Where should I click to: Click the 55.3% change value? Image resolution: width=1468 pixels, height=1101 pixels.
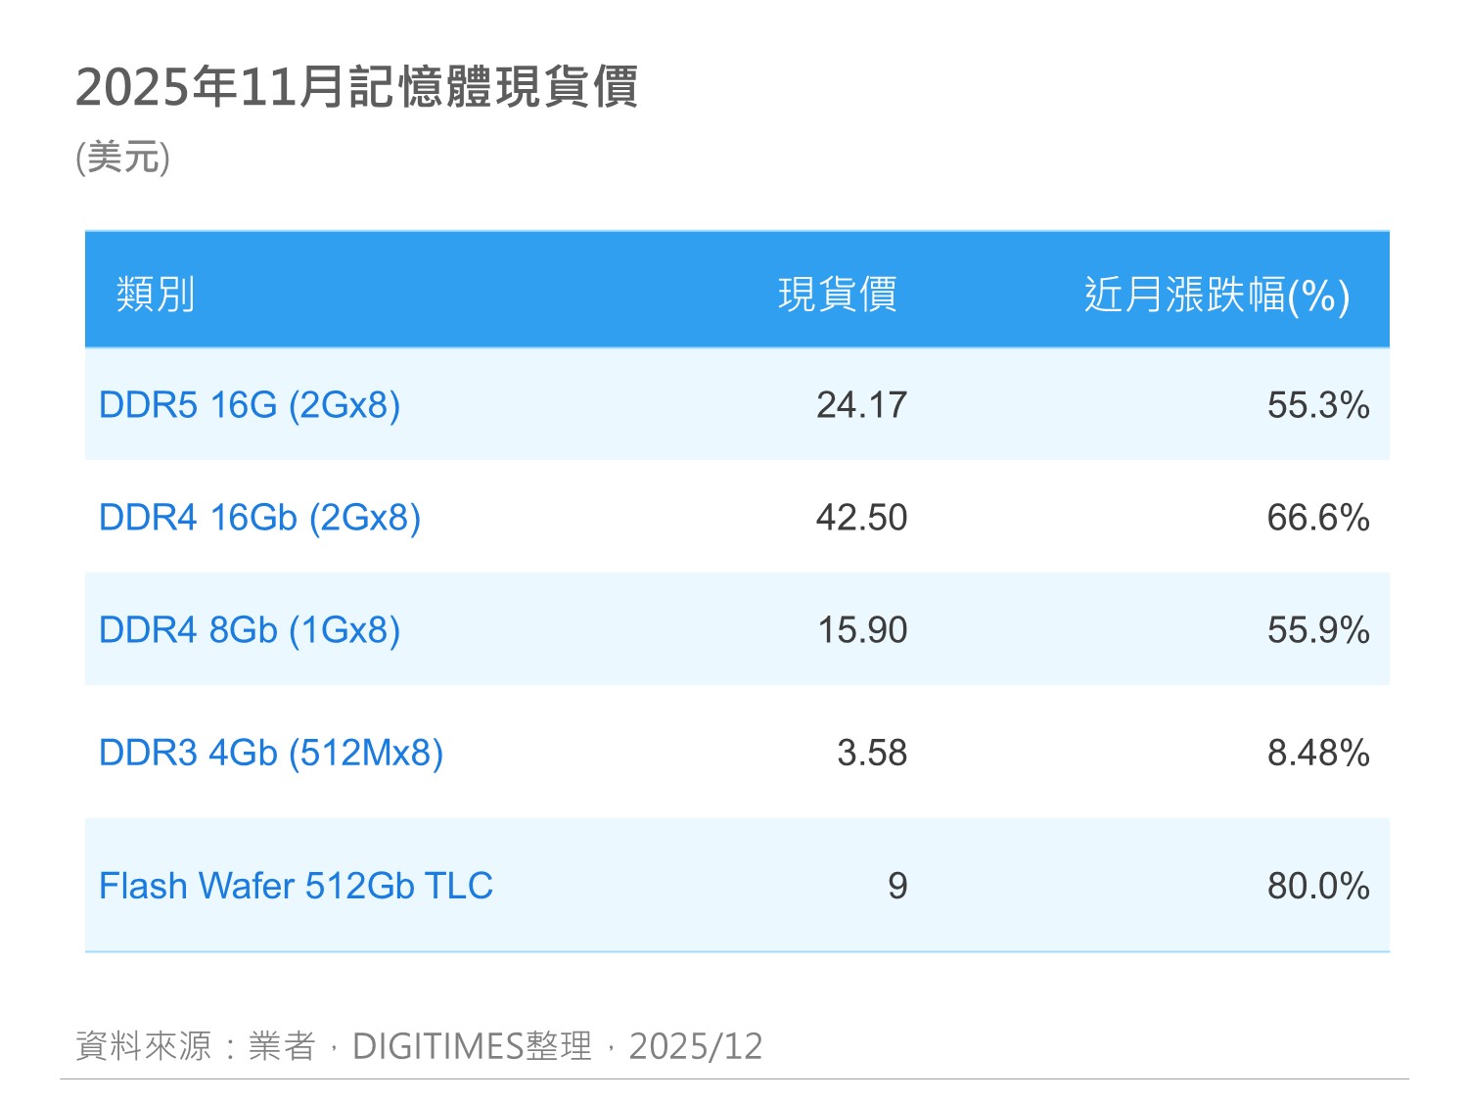pyautogui.click(x=1317, y=405)
